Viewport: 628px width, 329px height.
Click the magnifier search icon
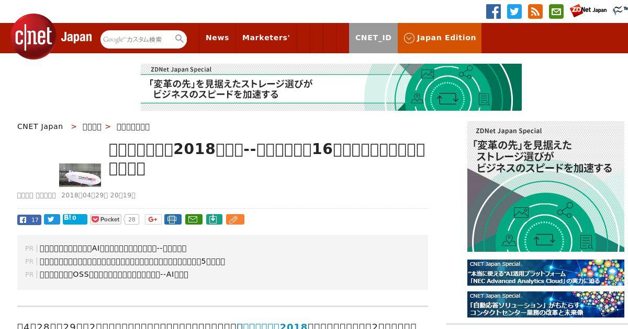pos(180,39)
